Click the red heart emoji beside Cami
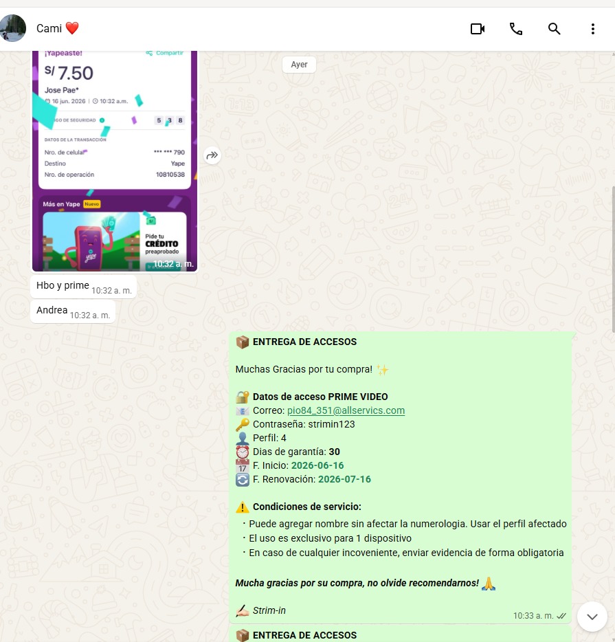Screen dimensions: 615x642 point(72,28)
